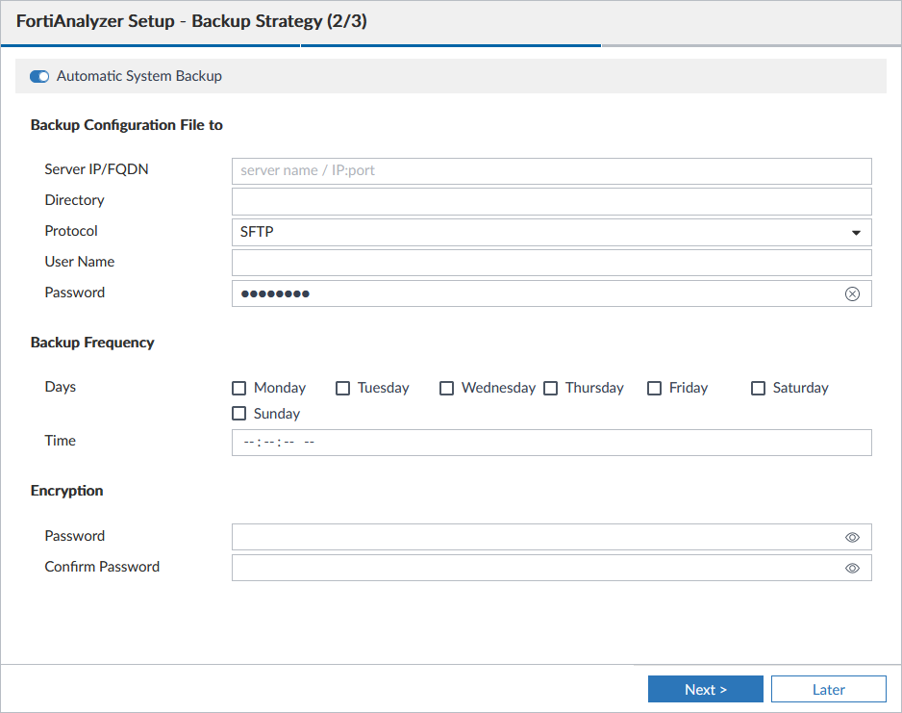Viewport: 902px width, 713px height.
Task: Check the Monday checkbox
Action: click(x=239, y=389)
